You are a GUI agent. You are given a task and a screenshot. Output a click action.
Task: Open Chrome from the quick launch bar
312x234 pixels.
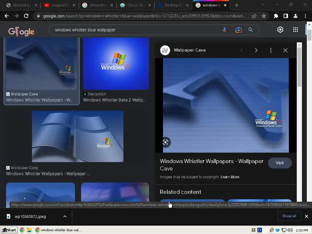[22, 230]
